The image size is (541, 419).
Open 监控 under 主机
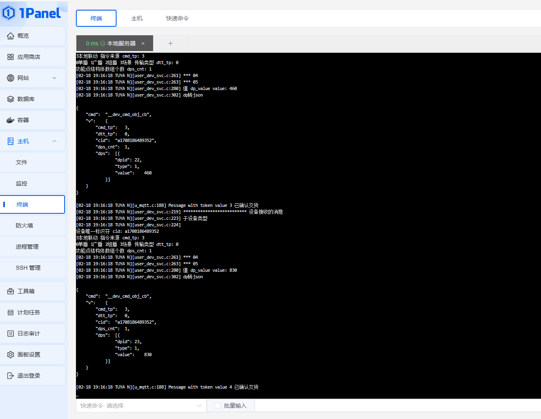(32, 183)
